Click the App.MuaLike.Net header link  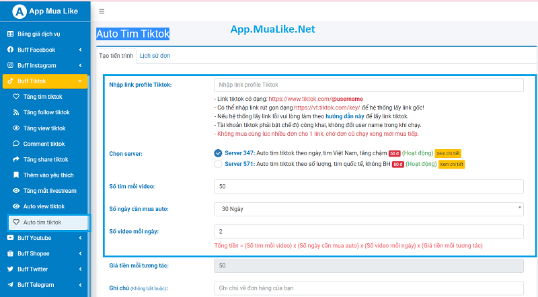click(x=273, y=30)
